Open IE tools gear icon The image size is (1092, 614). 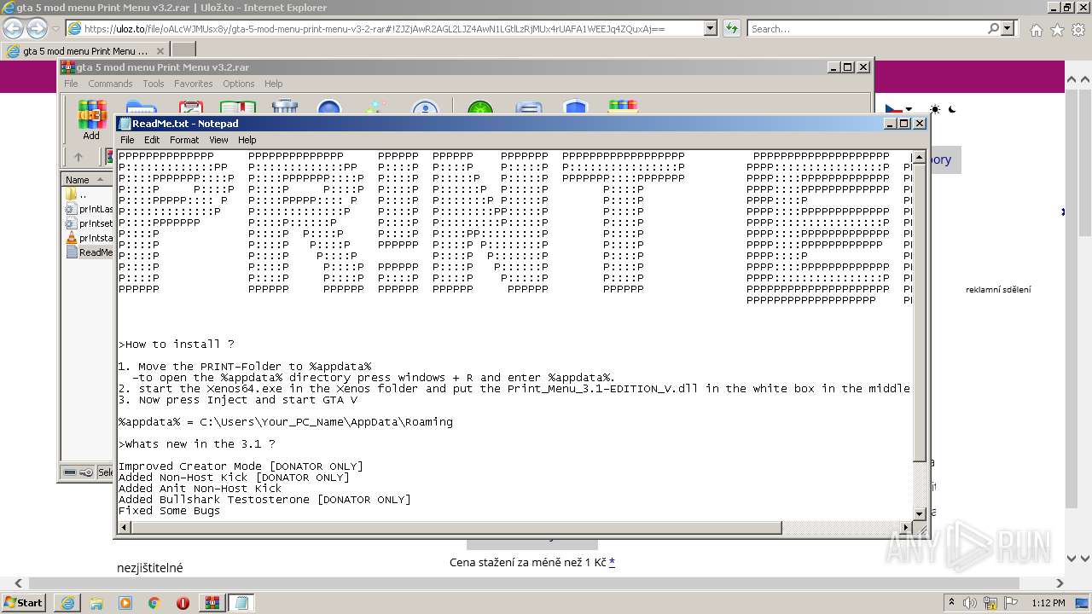[1078, 30]
